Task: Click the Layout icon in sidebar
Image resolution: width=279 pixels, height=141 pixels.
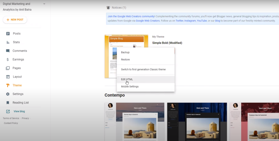Action: coord(8,77)
